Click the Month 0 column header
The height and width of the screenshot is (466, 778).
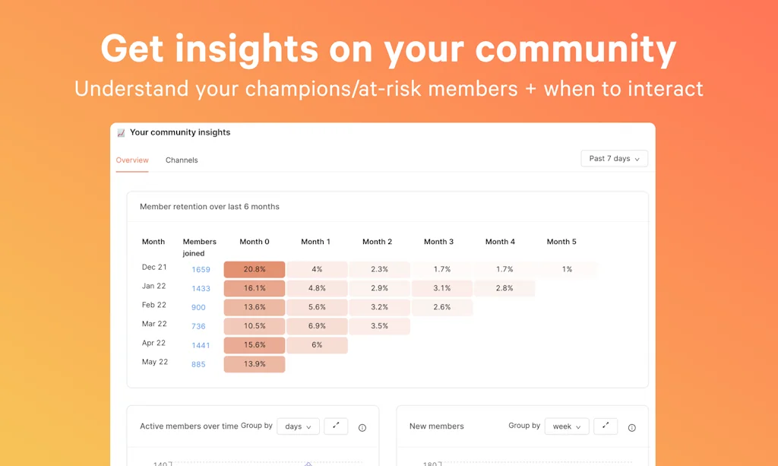(x=255, y=242)
